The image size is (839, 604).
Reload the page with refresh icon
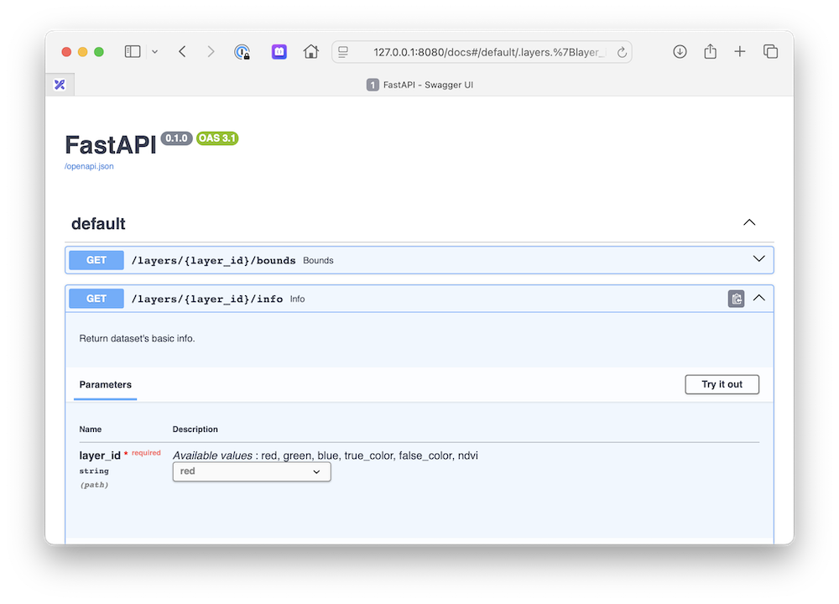(622, 52)
